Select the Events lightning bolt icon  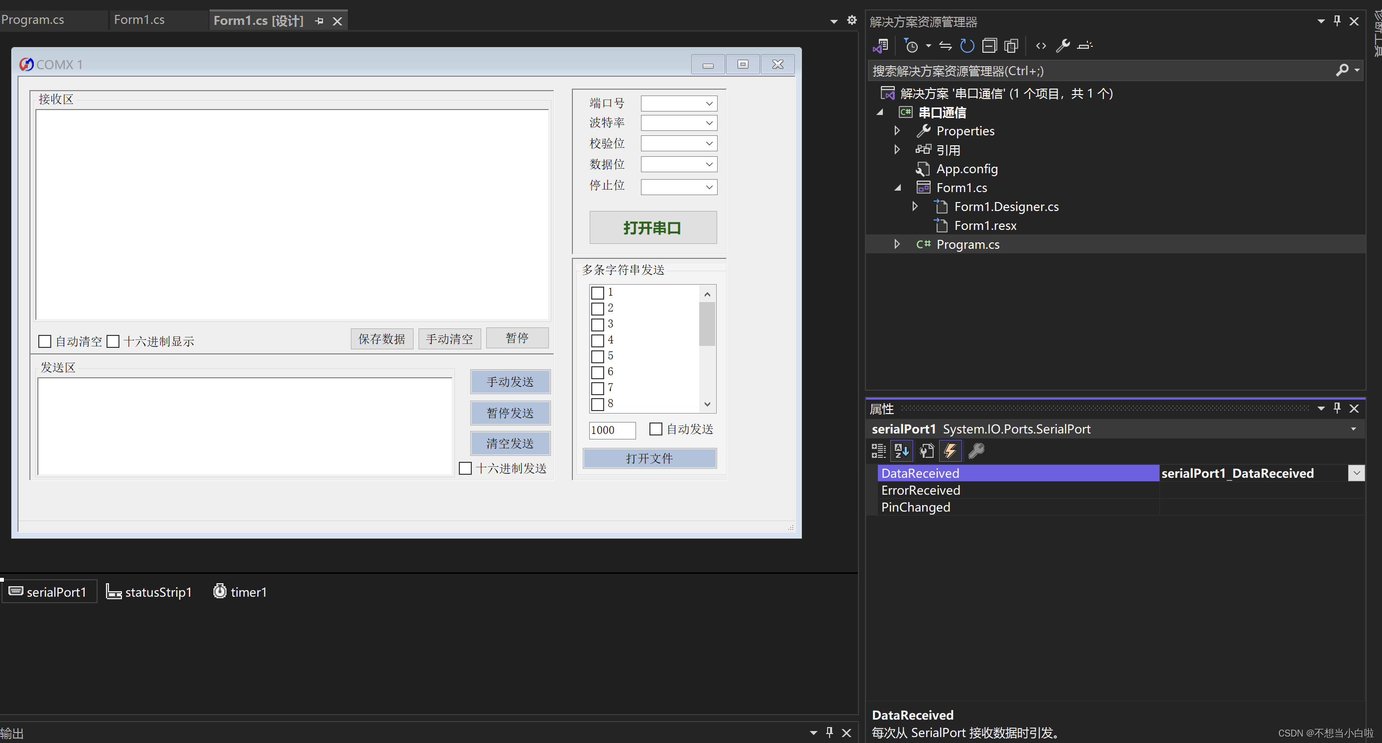coord(950,451)
